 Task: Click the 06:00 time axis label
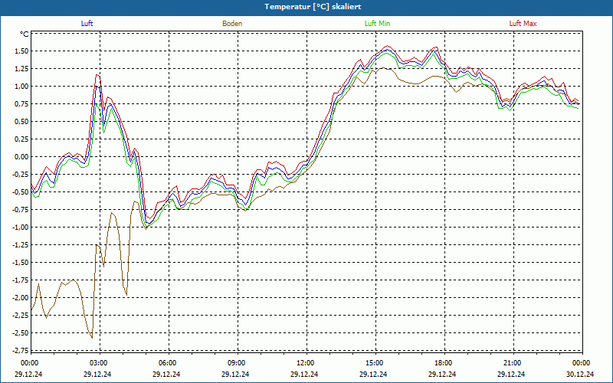point(167,363)
